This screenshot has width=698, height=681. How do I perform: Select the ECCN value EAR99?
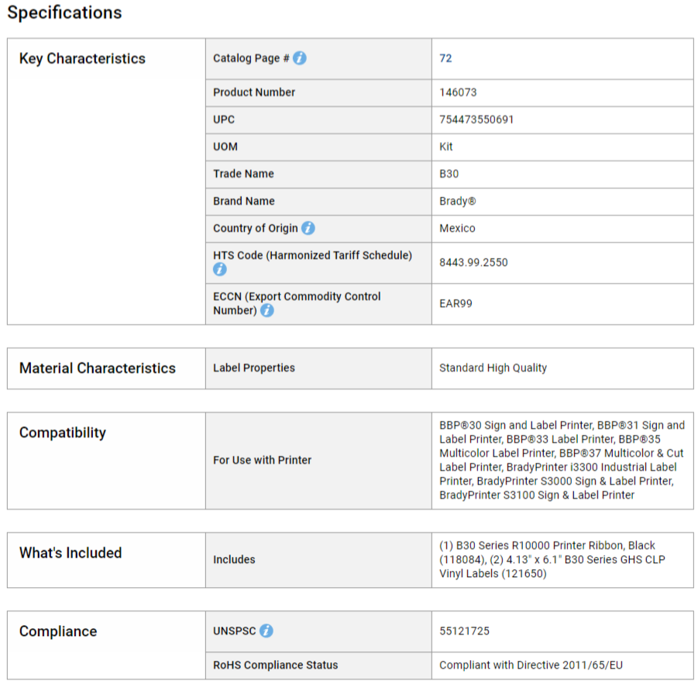[456, 303]
